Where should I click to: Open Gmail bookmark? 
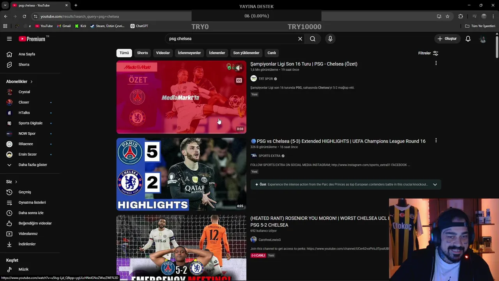click(x=64, y=26)
